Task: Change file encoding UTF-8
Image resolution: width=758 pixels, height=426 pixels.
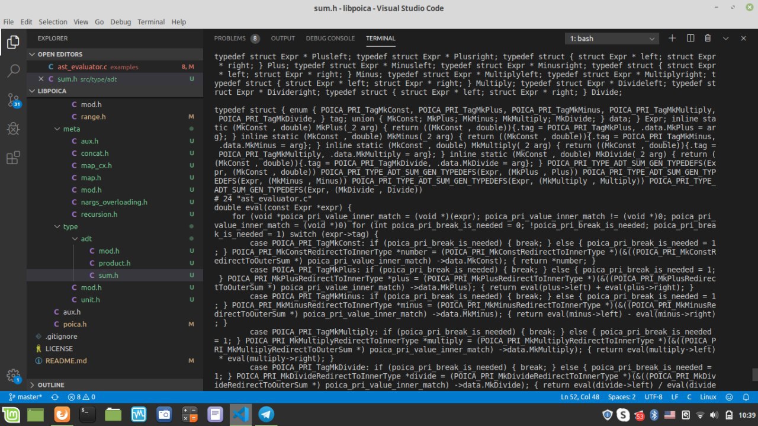Action: point(653,397)
